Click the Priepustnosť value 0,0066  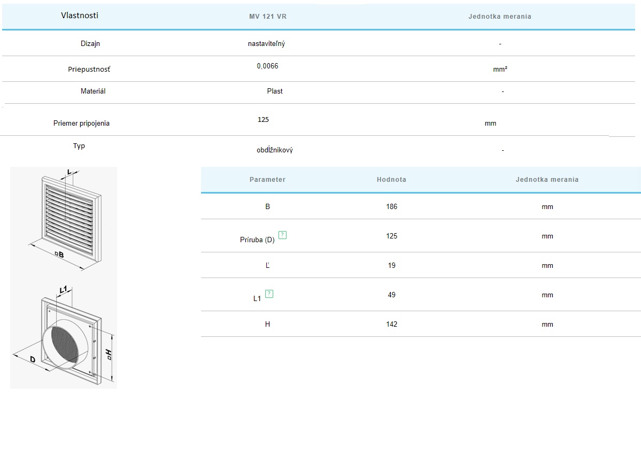coord(267,66)
